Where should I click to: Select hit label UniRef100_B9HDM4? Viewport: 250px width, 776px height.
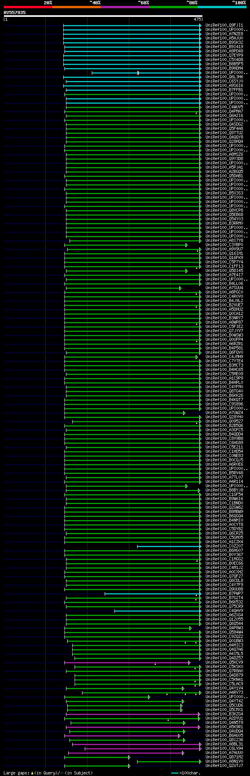pos(224,68)
